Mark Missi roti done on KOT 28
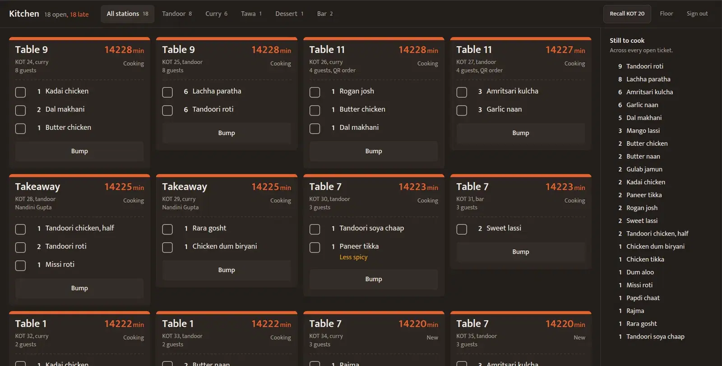 click(20, 265)
